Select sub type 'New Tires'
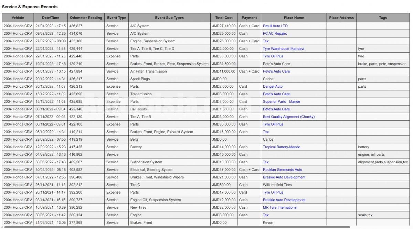 click(138, 207)
